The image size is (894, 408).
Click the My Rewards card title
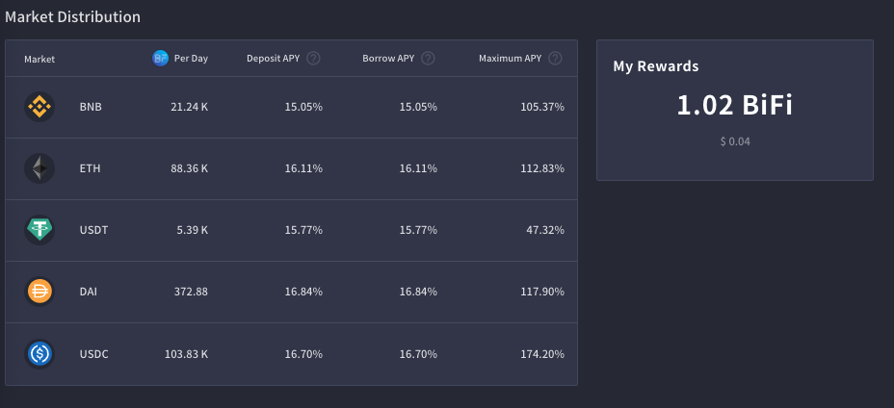[x=656, y=66]
